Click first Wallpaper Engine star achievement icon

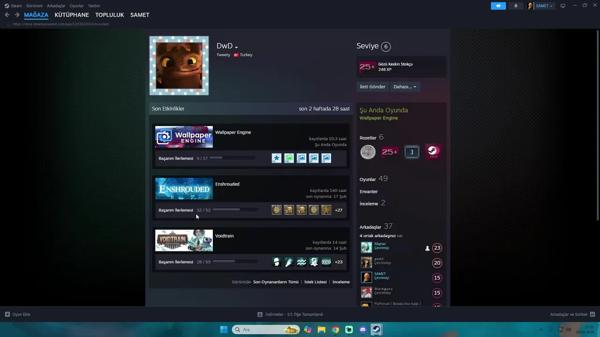pos(277,158)
